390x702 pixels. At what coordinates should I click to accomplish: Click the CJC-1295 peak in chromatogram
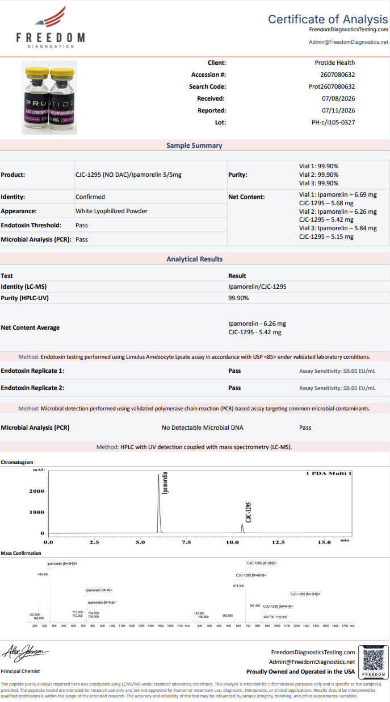(242, 529)
